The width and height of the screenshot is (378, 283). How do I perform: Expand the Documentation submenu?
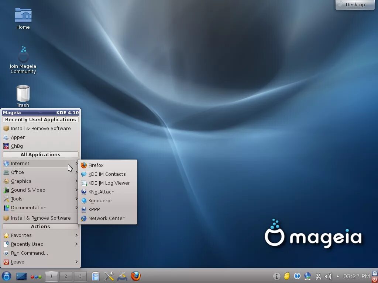coord(40,208)
